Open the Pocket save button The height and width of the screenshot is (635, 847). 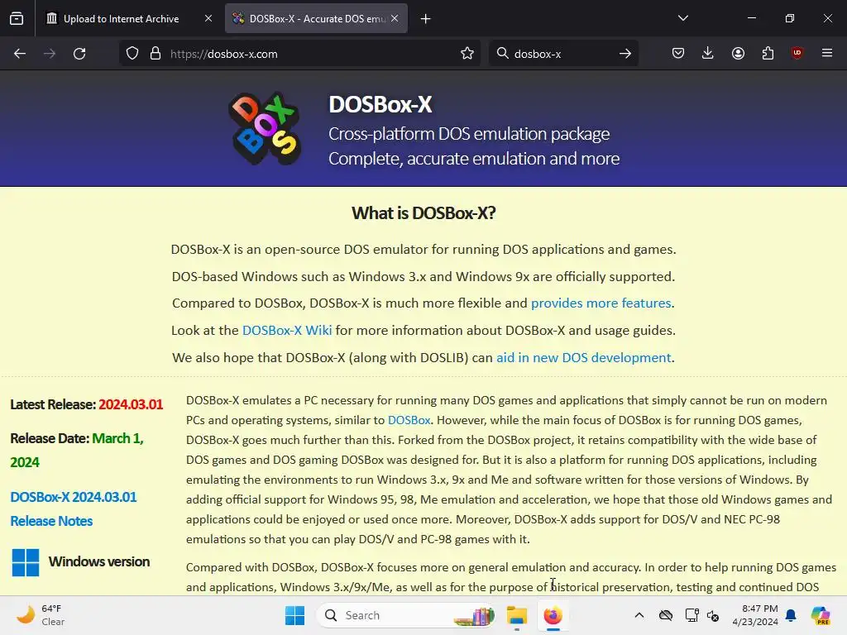(x=678, y=53)
